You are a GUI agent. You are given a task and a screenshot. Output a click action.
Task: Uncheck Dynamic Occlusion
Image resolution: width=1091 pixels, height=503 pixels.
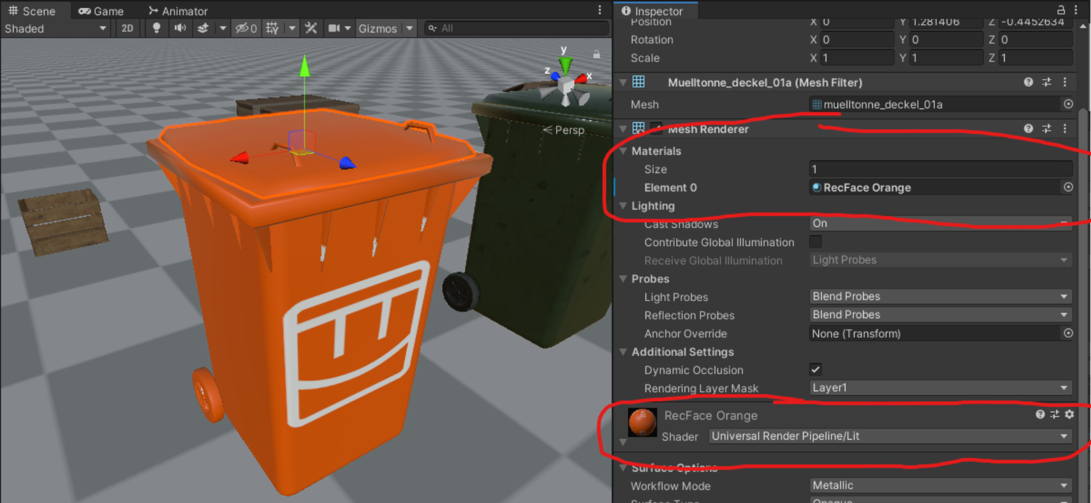(815, 370)
